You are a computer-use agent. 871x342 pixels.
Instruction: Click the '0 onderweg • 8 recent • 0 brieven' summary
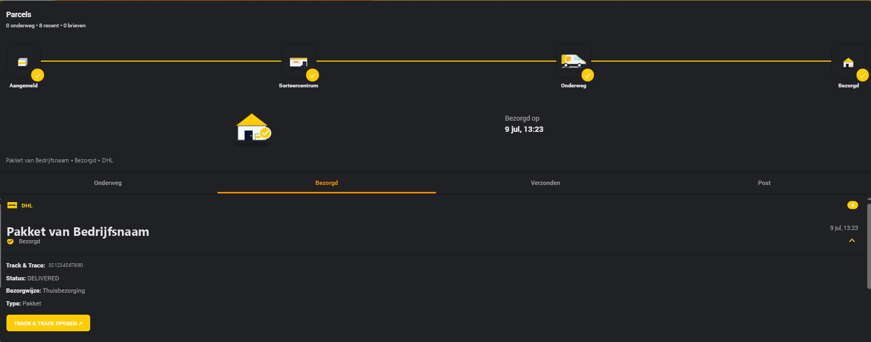46,26
